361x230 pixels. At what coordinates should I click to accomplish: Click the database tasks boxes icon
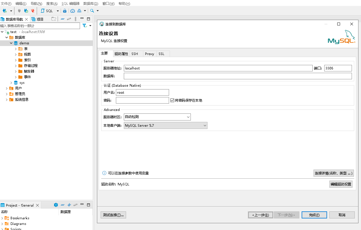(x=79, y=11)
